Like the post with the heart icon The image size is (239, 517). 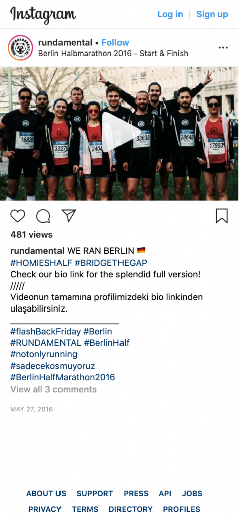coord(18,216)
